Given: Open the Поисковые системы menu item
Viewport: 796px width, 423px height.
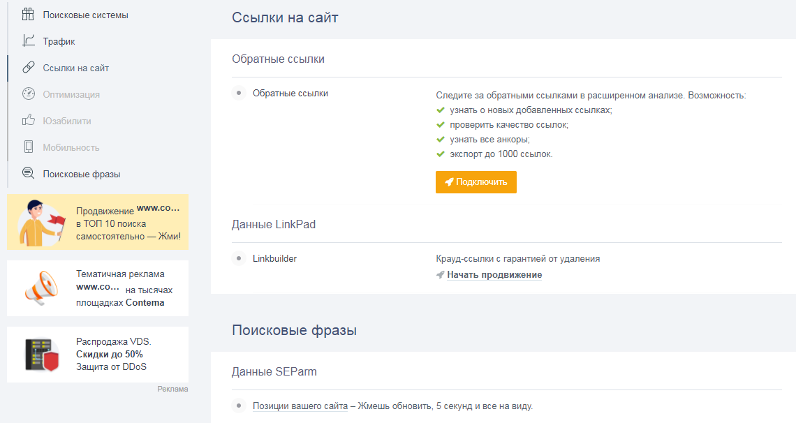Looking at the screenshot, I should (x=85, y=15).
